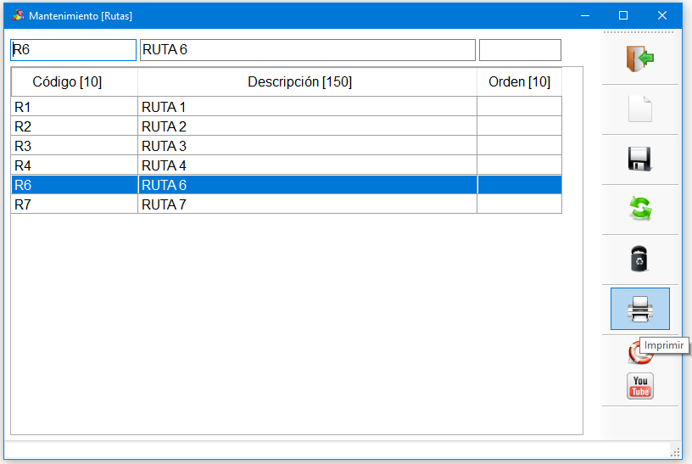Image resolution: width=692 pixels, height=464 pixels.
Task: Click highlighted code cell R6
Action: pyautogui.click(x=75, y=185)
